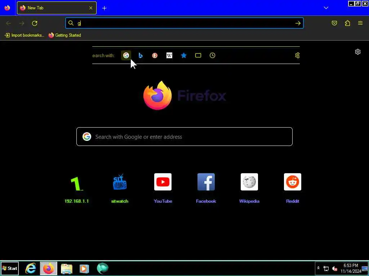Viewport: 369px width, 276px height.
Task: Open YouTube shortcut tile
Action: click(x=163, y=188)
